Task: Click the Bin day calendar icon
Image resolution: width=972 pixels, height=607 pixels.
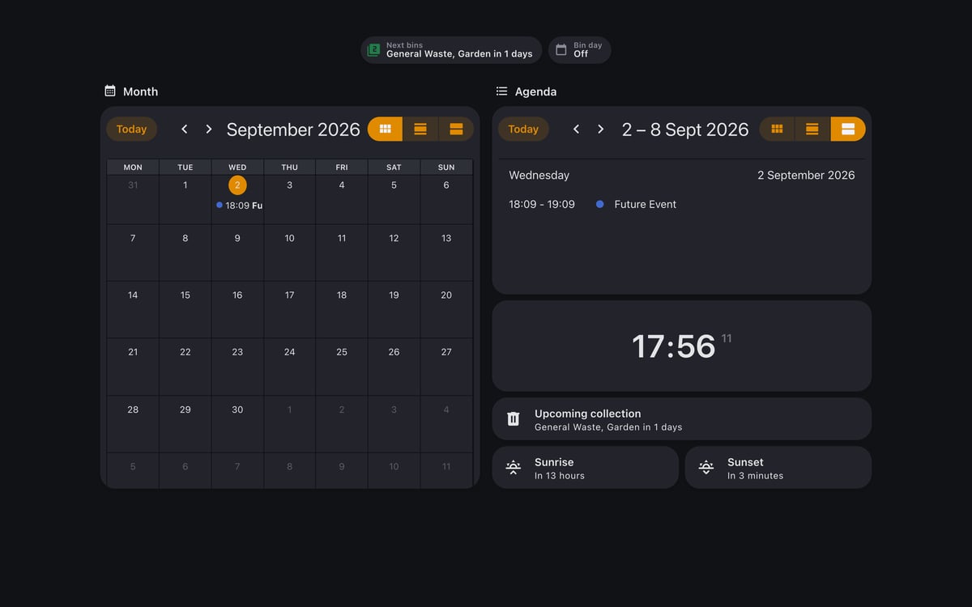Action: (561, 50)
